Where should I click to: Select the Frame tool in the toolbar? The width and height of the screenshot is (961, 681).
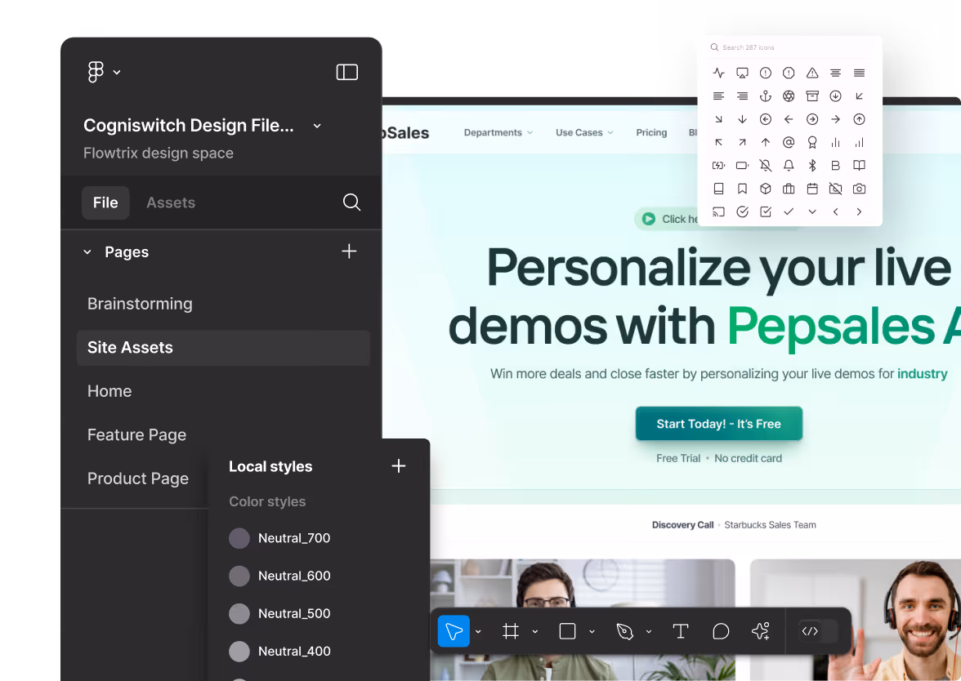pos(511,630)
